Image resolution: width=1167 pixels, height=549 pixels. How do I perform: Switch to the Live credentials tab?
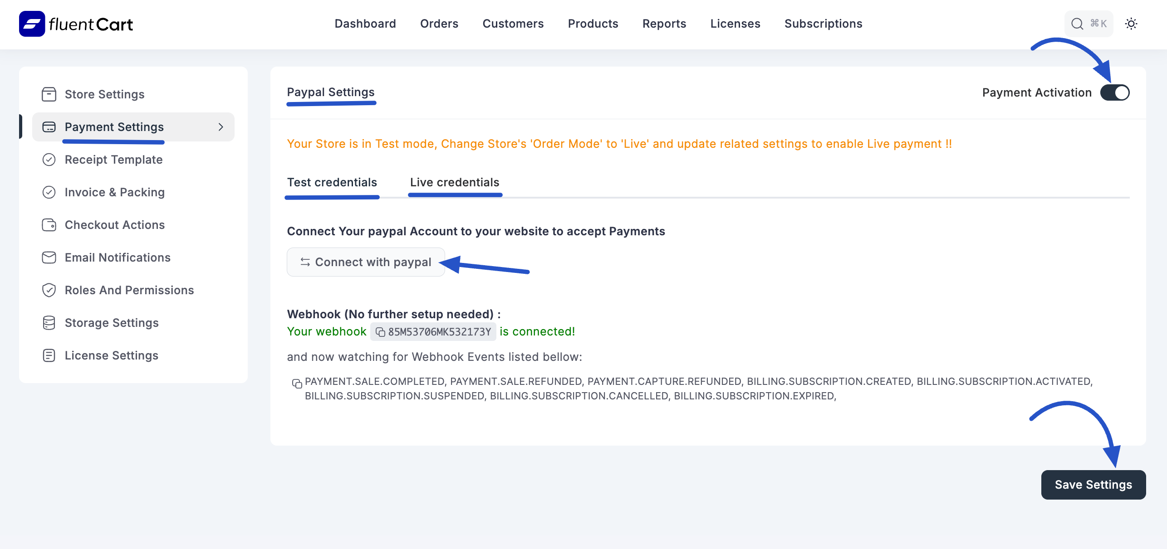pyautogui.click(x=454, y=182)
